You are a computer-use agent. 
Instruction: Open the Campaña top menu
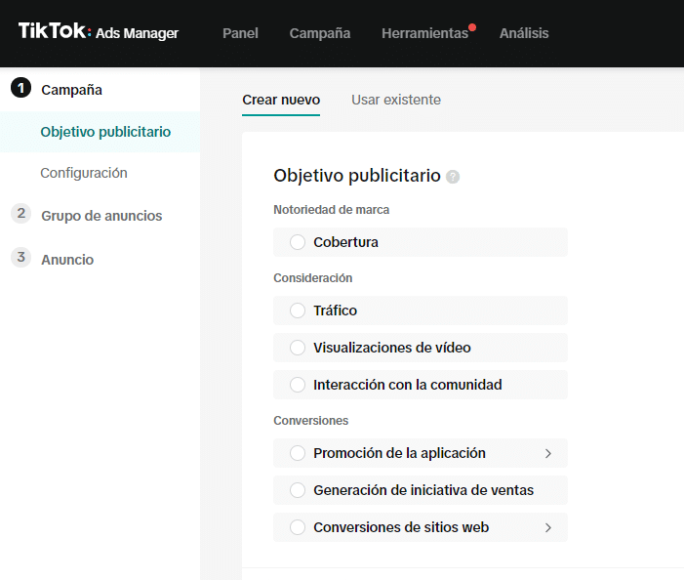tap(320, 33)
